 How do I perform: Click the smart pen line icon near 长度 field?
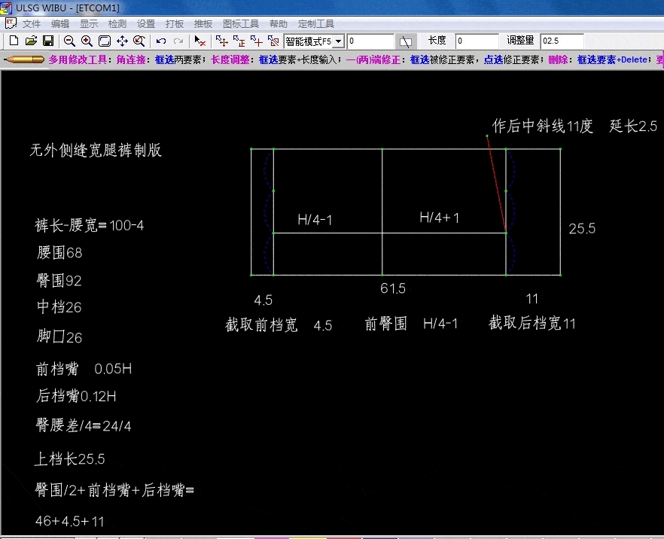click(404, 41)
